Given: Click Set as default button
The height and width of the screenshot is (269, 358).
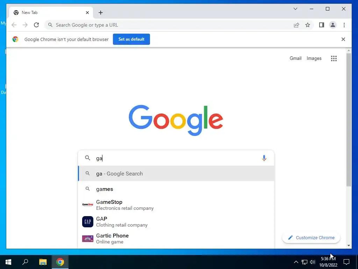Looking at the screenshot, I should [131, 39].
